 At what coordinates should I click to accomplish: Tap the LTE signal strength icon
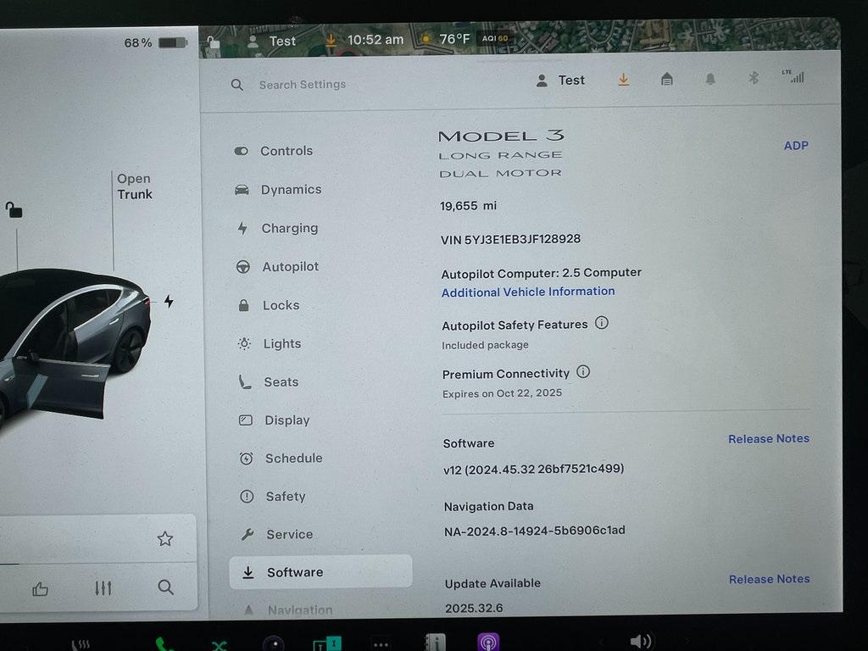pos(794,77)
